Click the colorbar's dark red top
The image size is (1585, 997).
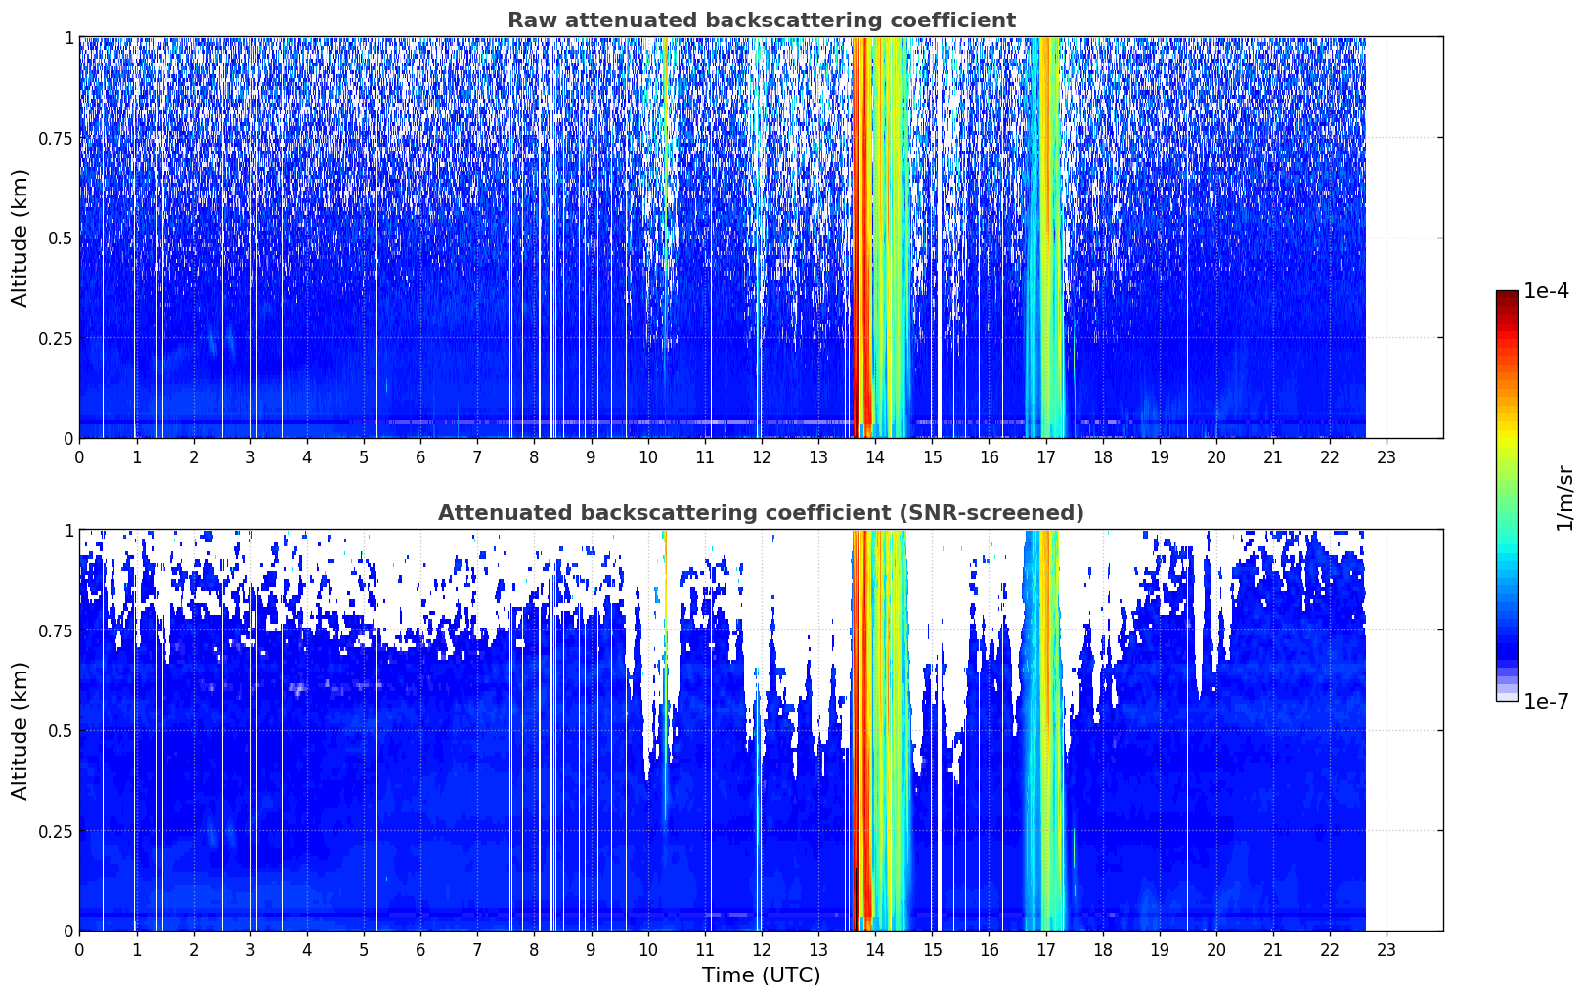pyautogui.click(x=1507, y=303)
